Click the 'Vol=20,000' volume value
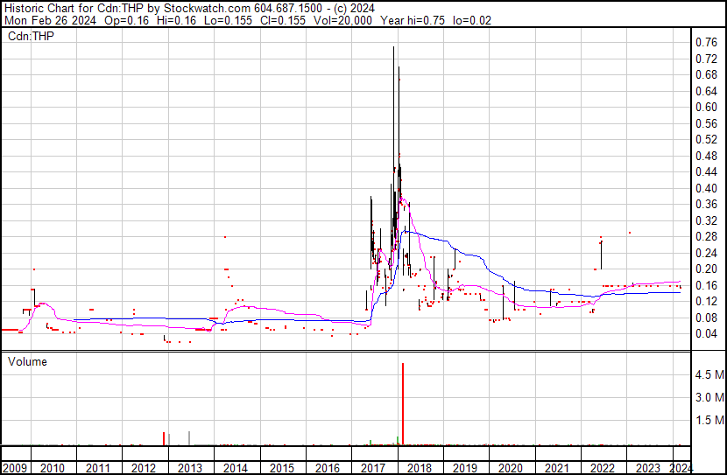727x475 pixels. pos(342,20)
